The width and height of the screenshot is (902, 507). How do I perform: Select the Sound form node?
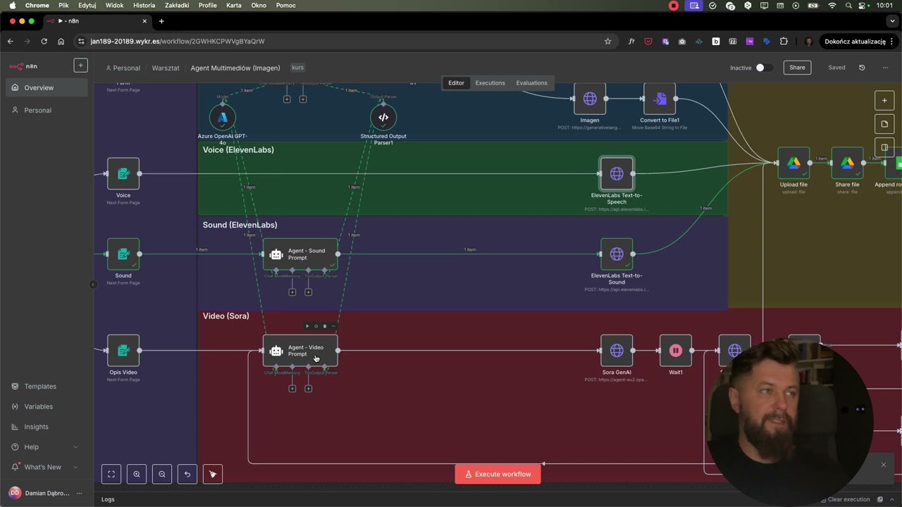[x=123, y=254]
